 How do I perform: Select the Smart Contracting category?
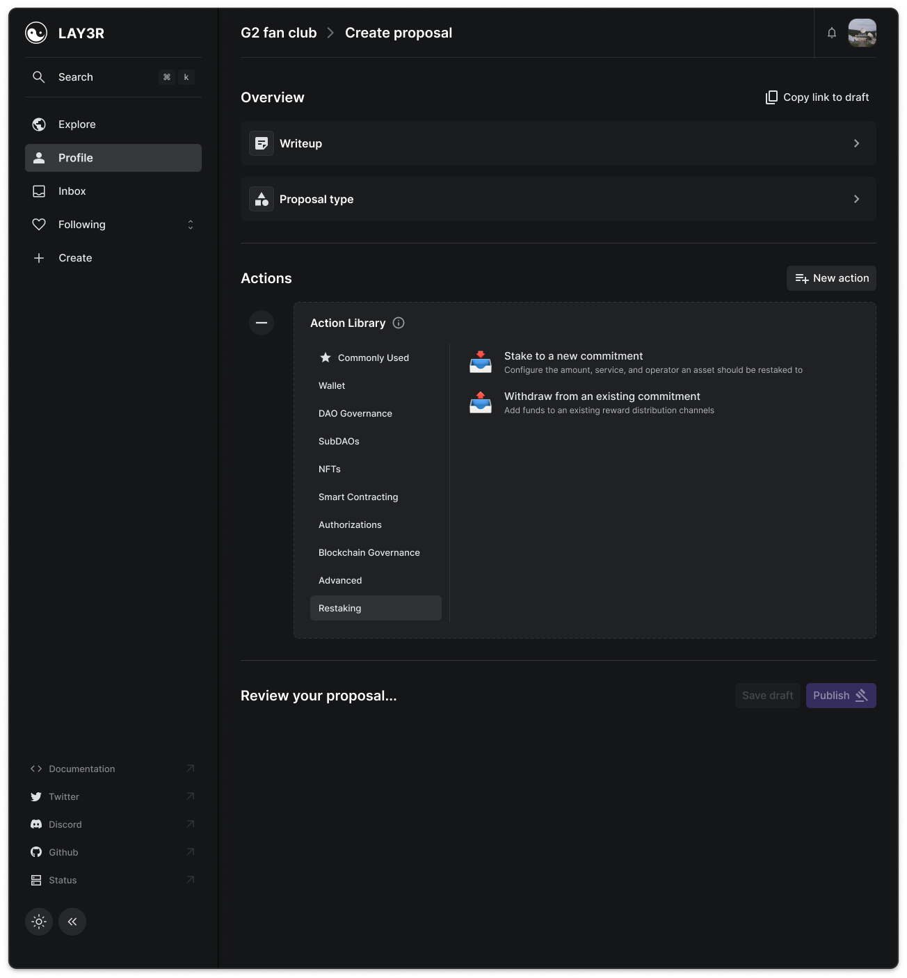(358, 497)
